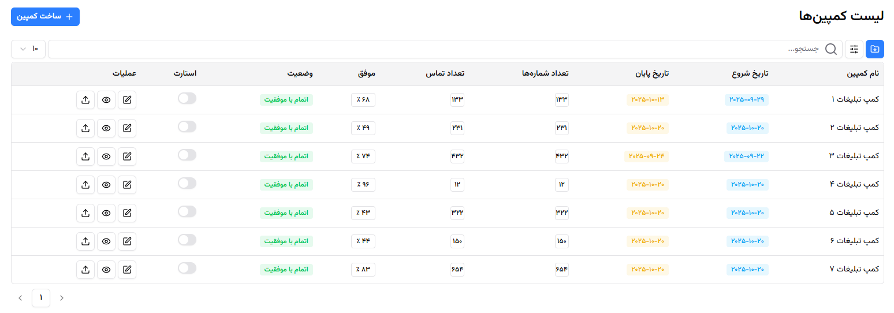This screenshot has width=894, height=313.
Task: Click view eye icon for کمپ تبلیغات ۵
Action: (x=106, y=213)
